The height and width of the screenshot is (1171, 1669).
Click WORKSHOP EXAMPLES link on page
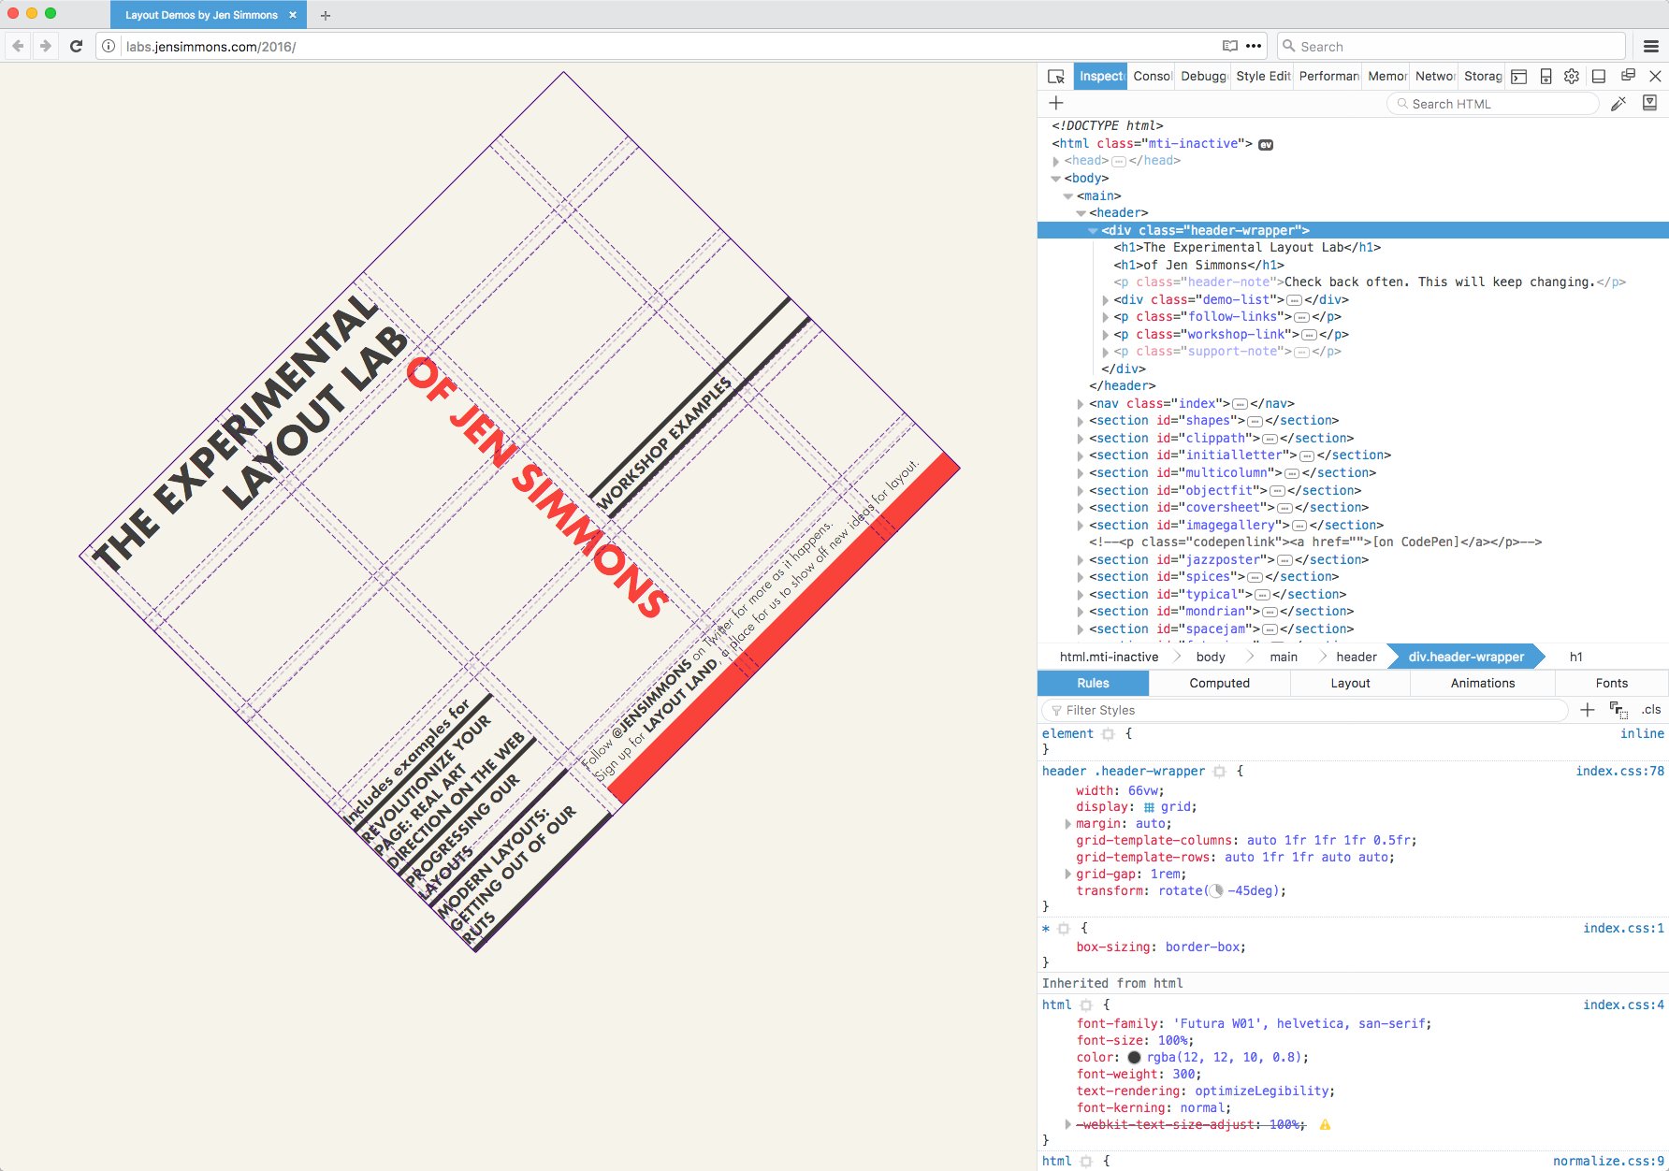(665, 443)
